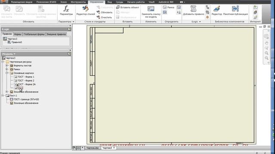Close the Чертеж3 document tab
275x154 pixels.
[x=114, y=148]
